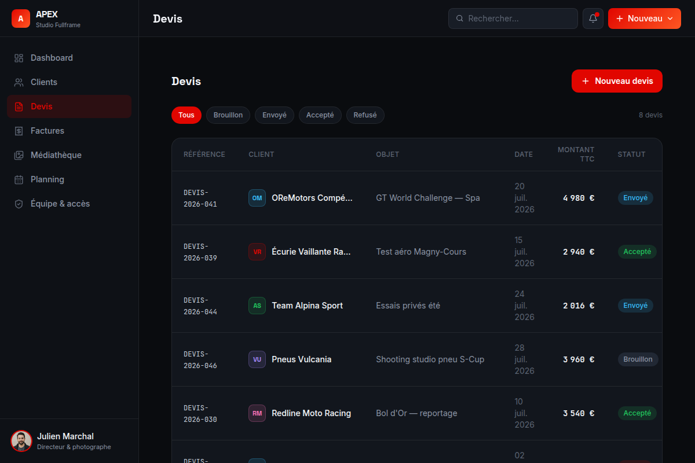This screenshot has height=463, width=695.
Task: Click the Factures invoice icon
Action: (19, 131)
